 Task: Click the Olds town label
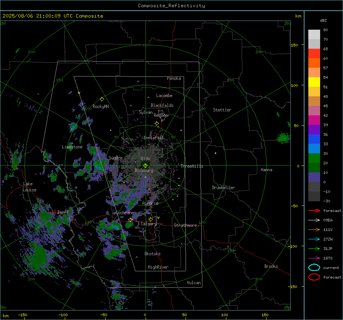145,159
